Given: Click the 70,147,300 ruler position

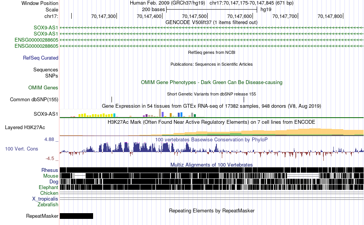Looking at the screenshot, I should [103, 16].
